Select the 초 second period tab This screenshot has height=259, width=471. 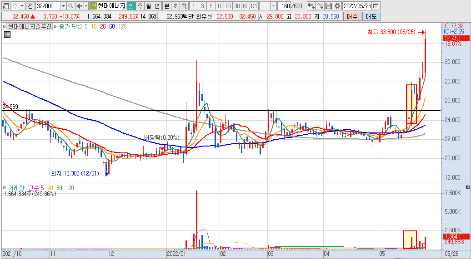coord(175,6)
